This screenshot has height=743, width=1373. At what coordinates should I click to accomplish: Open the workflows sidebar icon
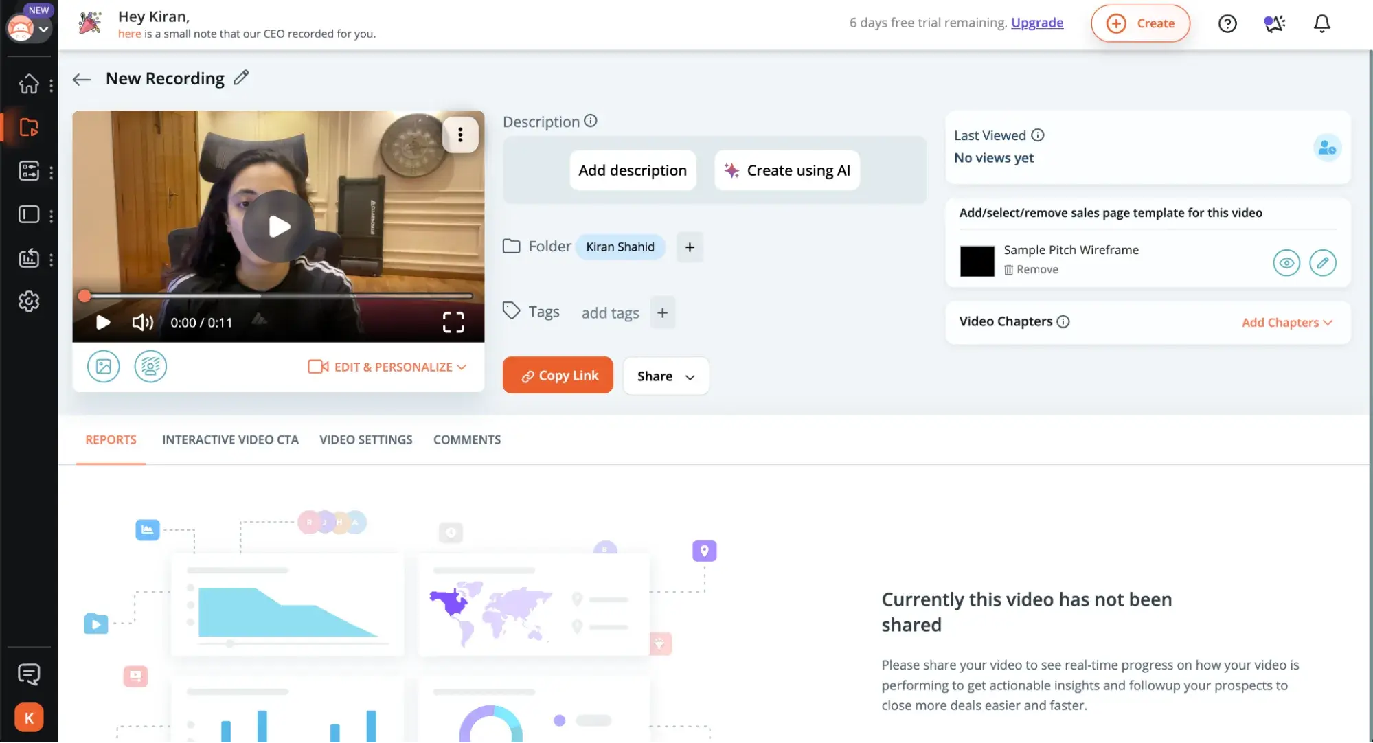pyautogui.click(x=29, y=171)
